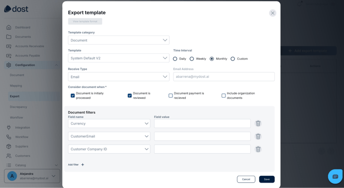The width and height of the screenshot is (344, 188).
Task: Click the CustomerEmail field value input
Action: coord(202,136)
